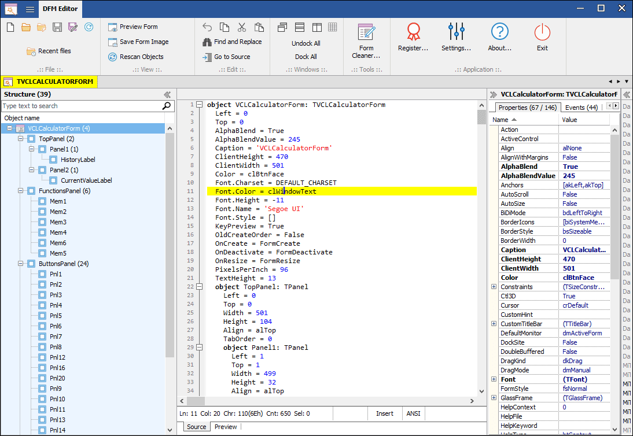Select the TVCLCALCULATORFORM document tab
This screenshot has height=436, width=633.
coord(50,82)
